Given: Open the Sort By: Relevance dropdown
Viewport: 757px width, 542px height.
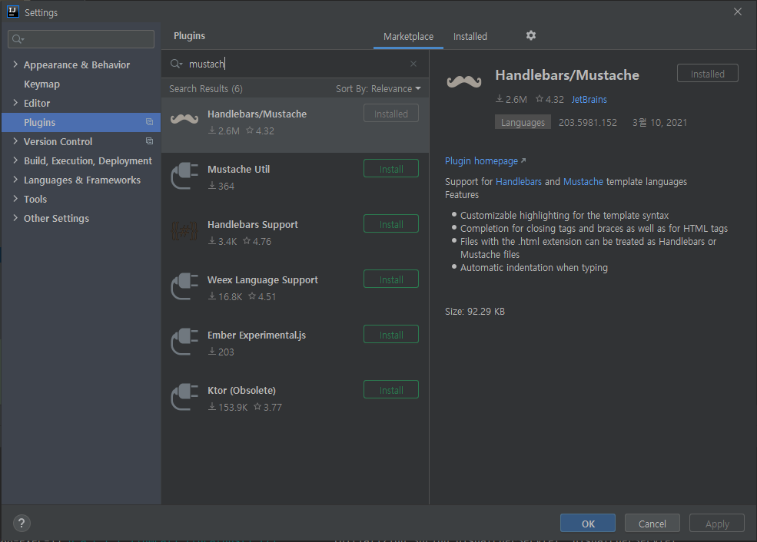Looking at the screenshot, I should [378, 89].
